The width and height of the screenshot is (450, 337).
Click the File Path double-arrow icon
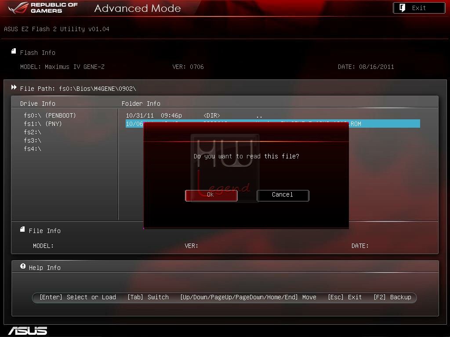tap(14, 87)
